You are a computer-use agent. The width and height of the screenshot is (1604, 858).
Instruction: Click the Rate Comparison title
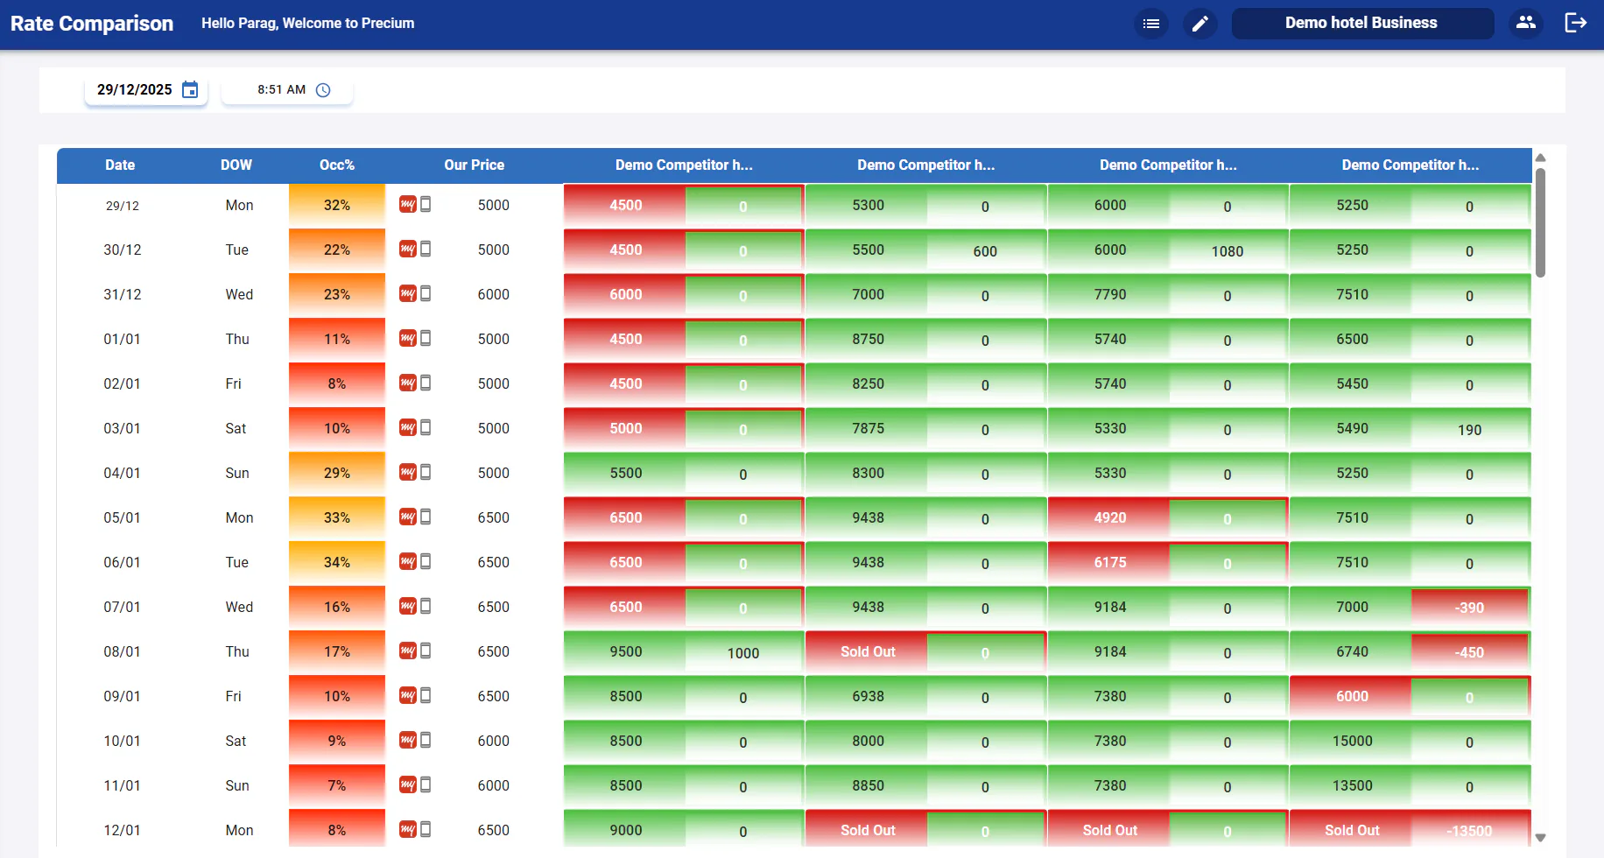point(92,24)
